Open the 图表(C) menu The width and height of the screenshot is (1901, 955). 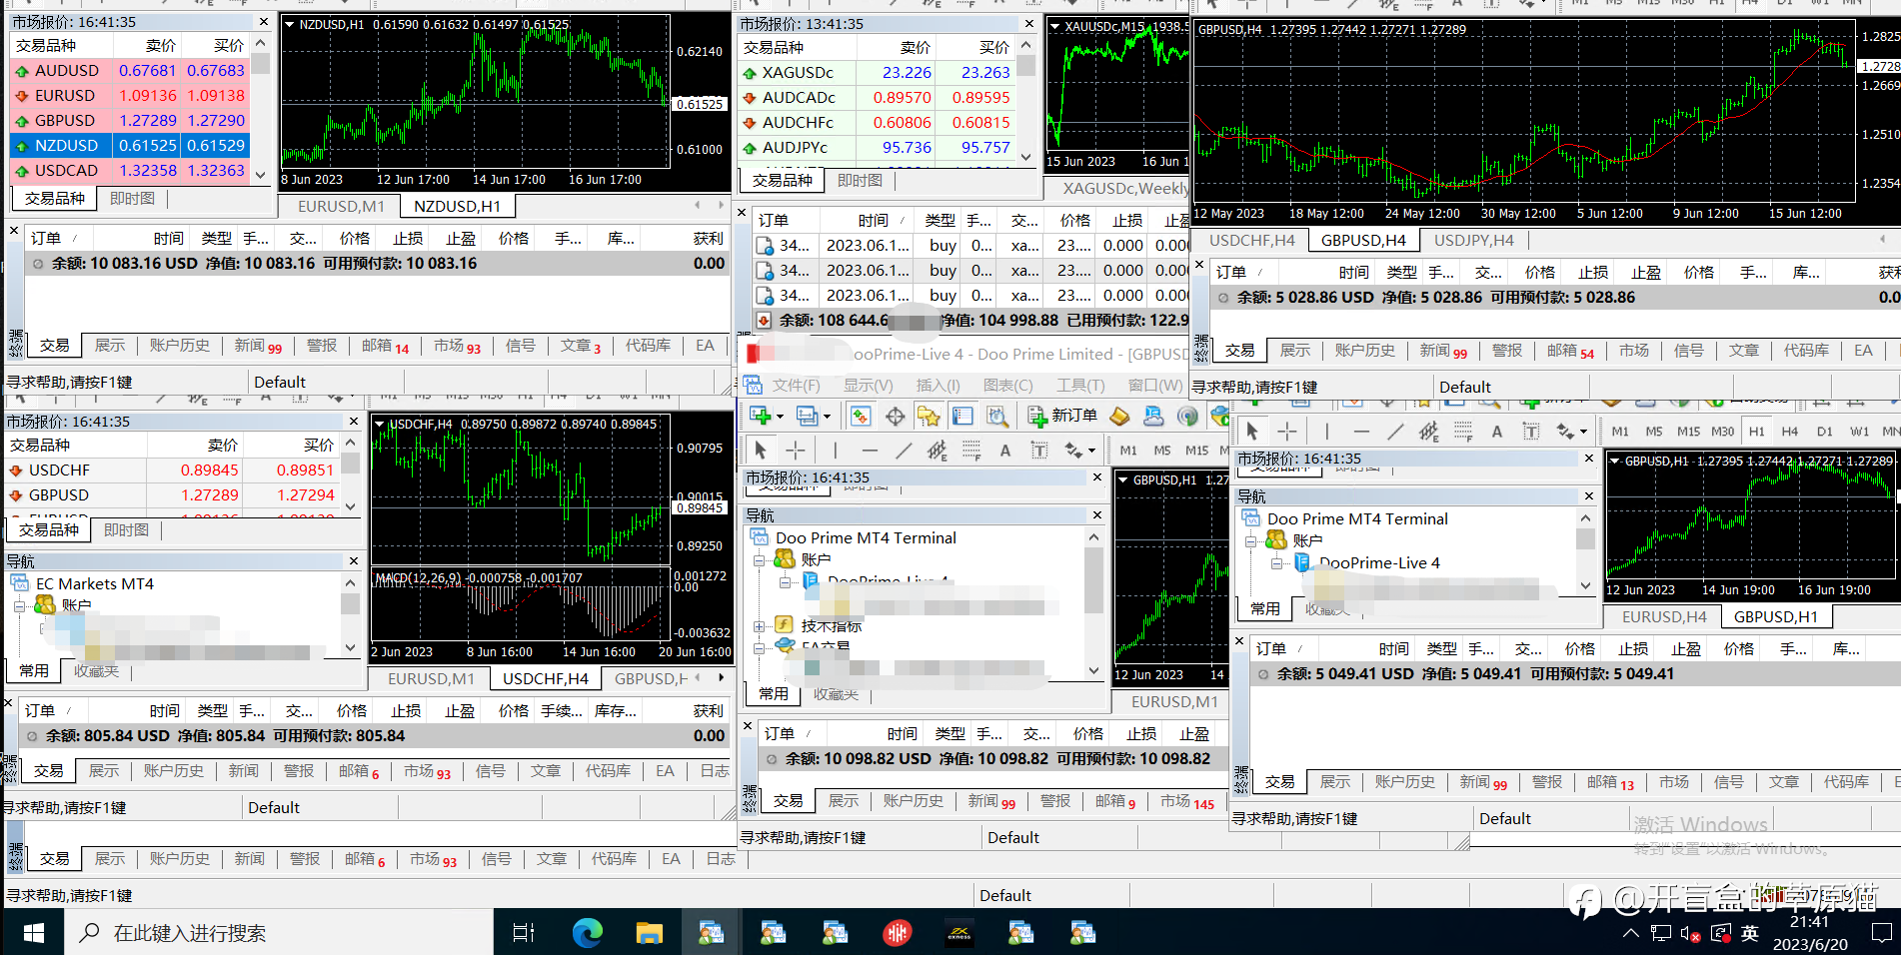(1007, 386)
